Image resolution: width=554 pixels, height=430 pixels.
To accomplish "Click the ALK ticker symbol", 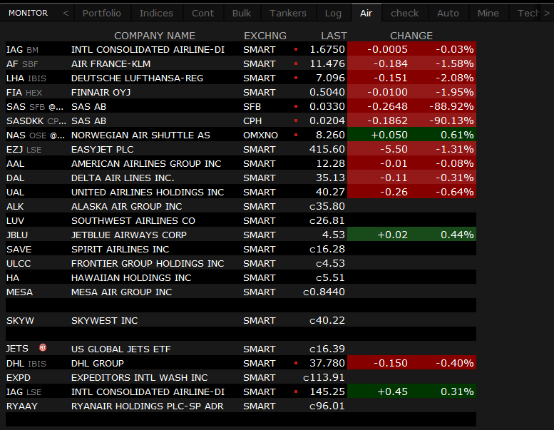I will point(15,206).
